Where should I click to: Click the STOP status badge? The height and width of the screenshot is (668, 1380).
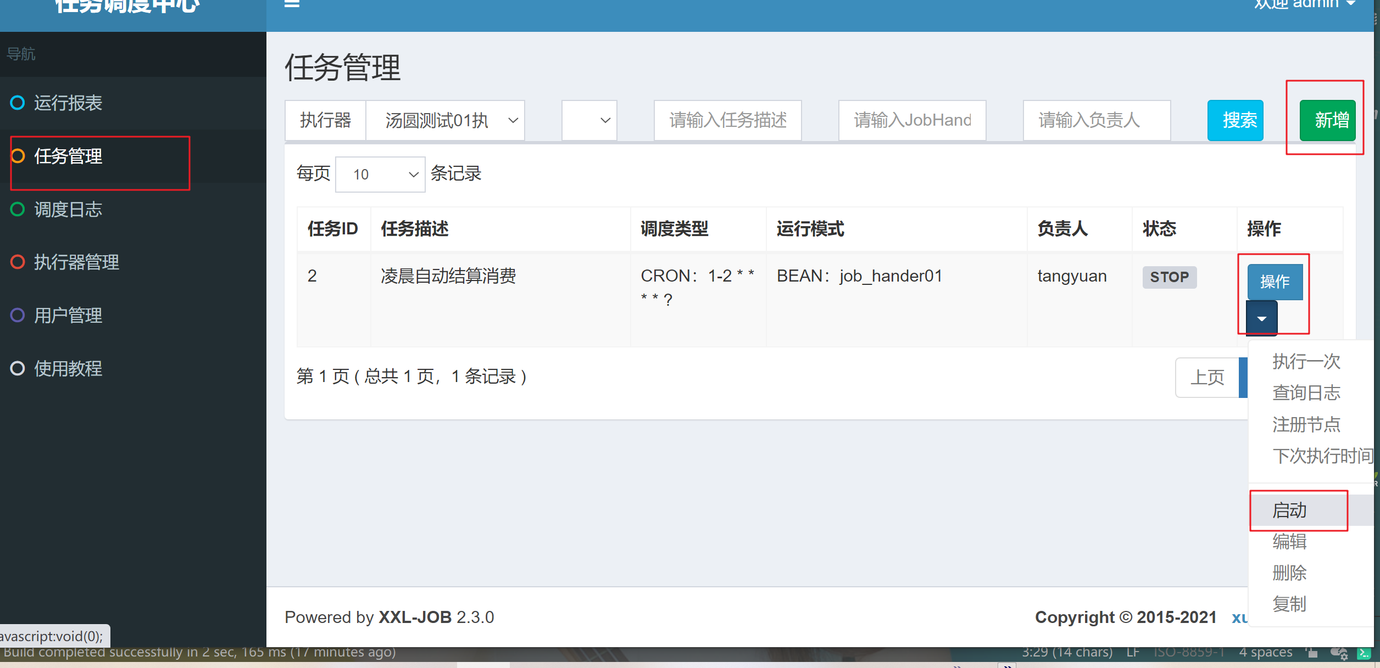point(1170,277)
